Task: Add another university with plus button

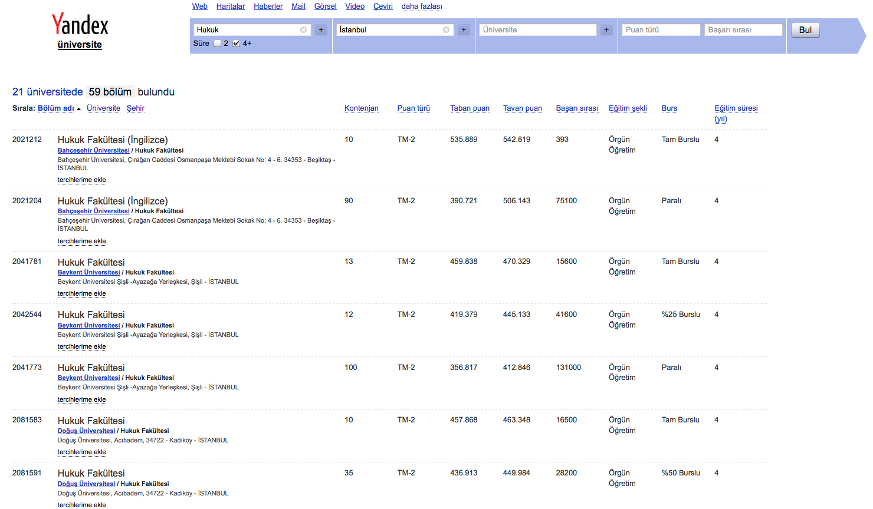Action: [606, 29]
